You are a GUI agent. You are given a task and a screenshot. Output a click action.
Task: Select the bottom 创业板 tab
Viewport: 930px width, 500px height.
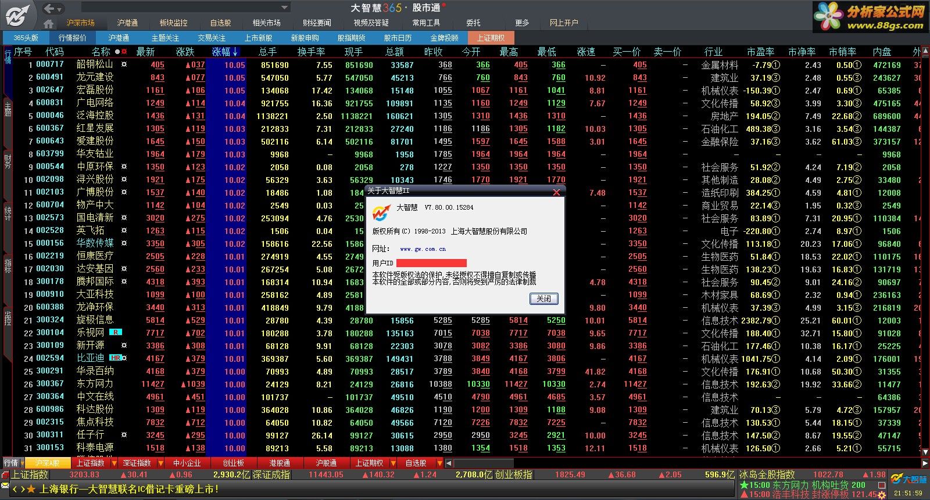(234, 463)
